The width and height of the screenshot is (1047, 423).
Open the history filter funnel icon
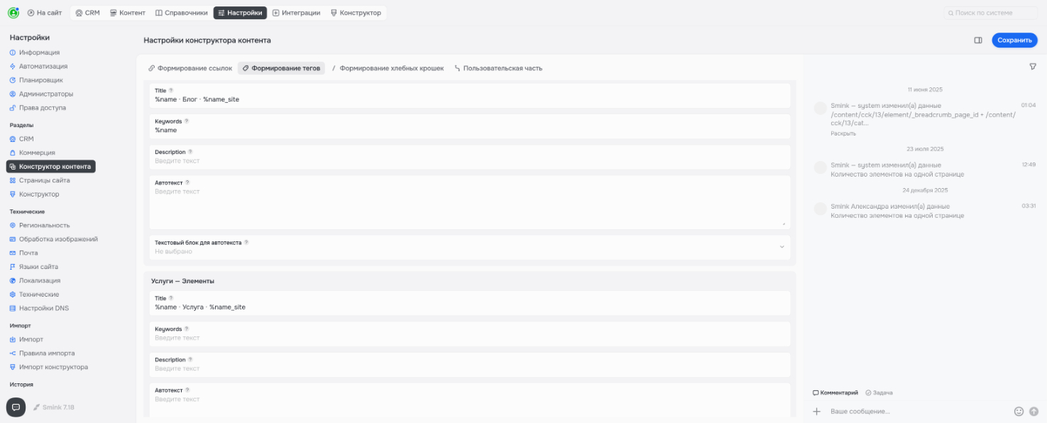pos(1033,66)
